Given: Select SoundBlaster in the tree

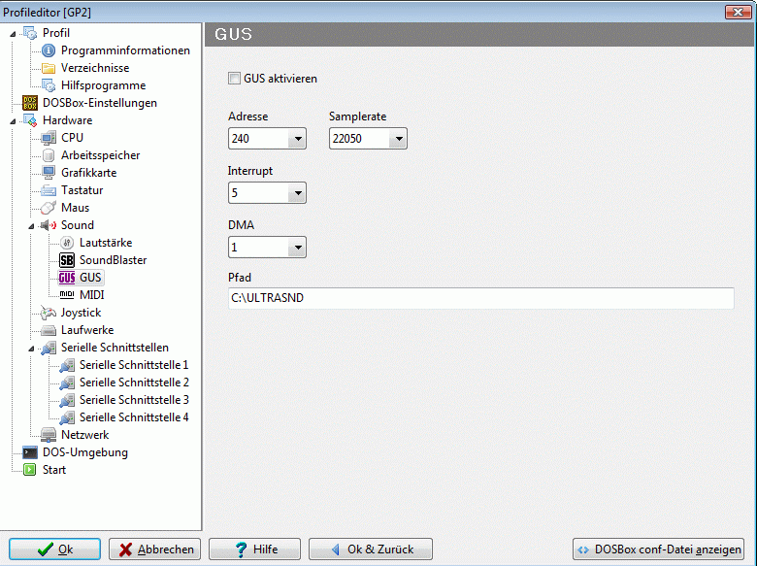Looking at the screenshot, I should (x=113, y=260).
